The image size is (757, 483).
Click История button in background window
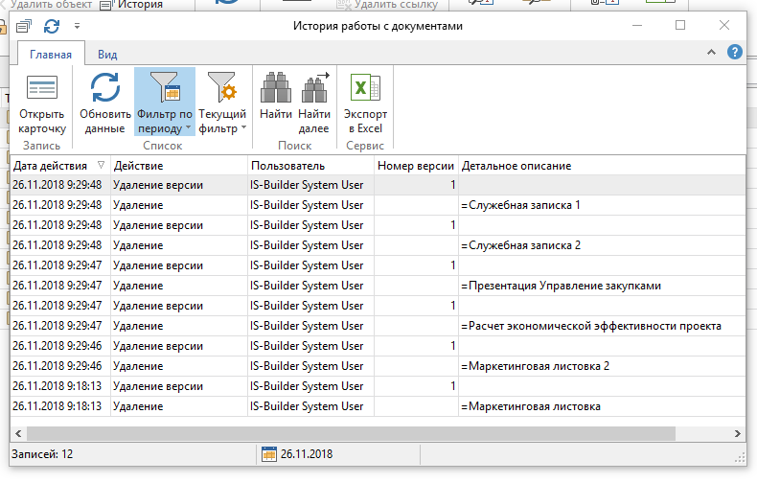click(131, 5)
